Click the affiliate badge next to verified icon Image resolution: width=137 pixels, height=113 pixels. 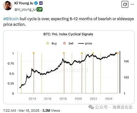click(x=41, y=3)
